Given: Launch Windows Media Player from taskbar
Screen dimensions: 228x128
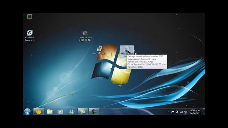Looking at the screenshot, I should pos(61,112).
